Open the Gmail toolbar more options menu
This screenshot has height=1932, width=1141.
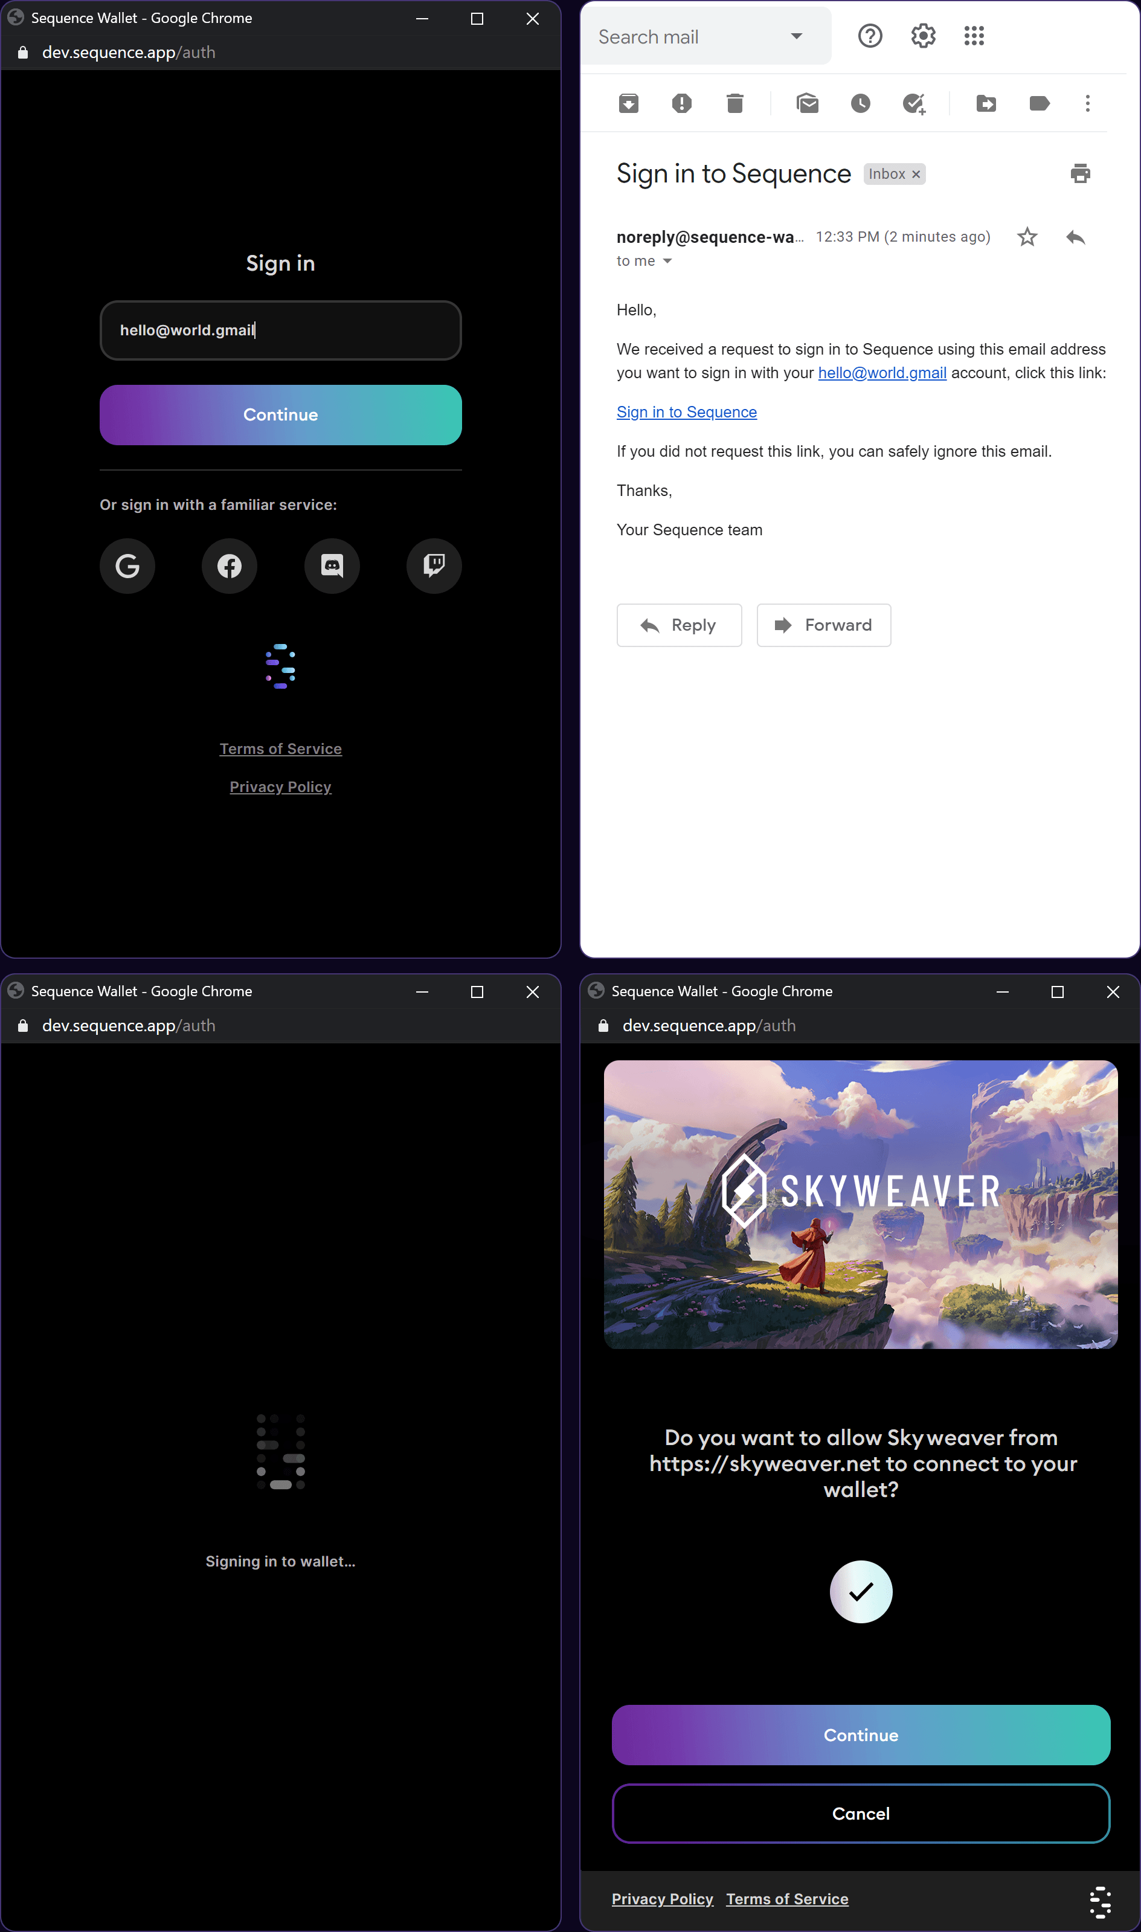coord(1087,103)
